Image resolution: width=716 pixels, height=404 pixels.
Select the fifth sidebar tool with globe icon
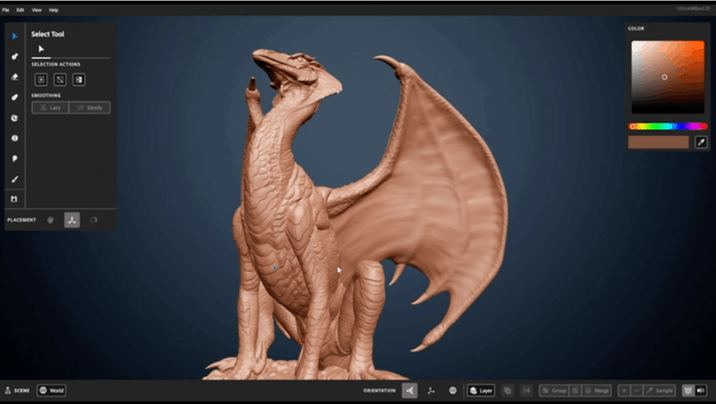click(14, 118)
